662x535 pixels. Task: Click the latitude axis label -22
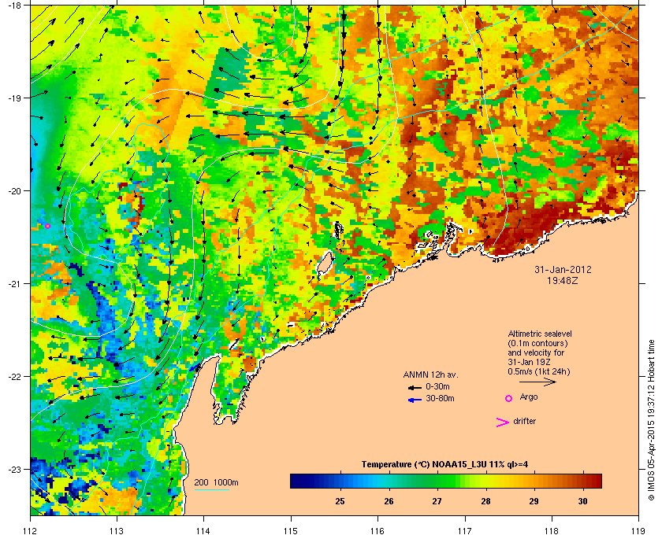click(x=14, y=377)
